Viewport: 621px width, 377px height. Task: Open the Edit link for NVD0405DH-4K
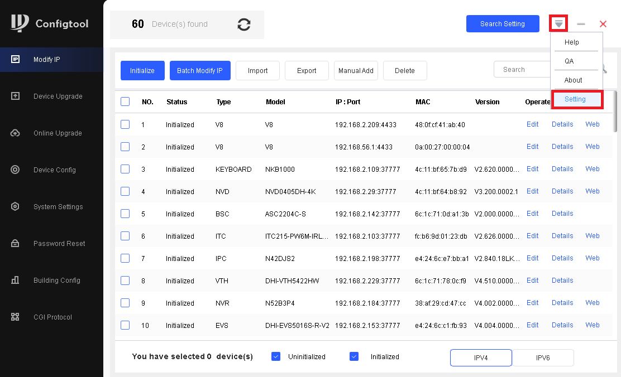click(532, 191)
